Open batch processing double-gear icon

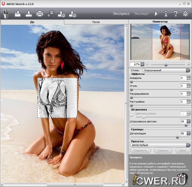tap(50, 14)
